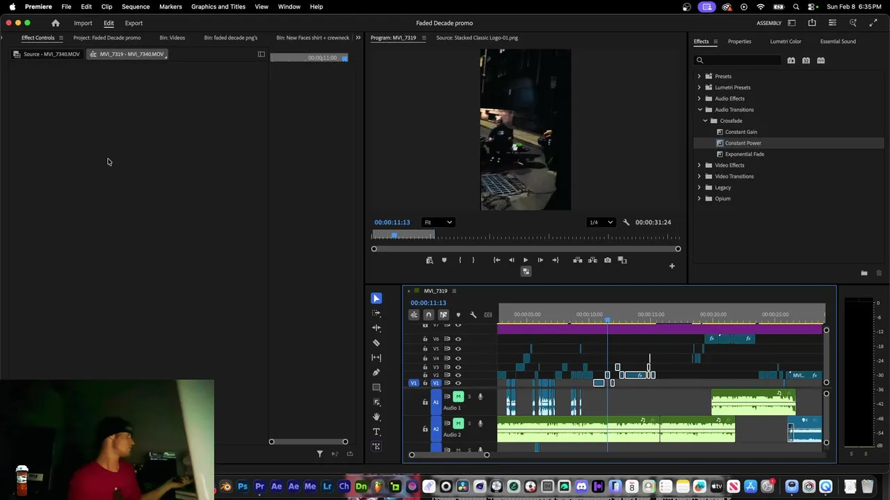This screenshot has width=890, height=500.
Task: Toggle visibility of track V6
Action: pos(458,339)
